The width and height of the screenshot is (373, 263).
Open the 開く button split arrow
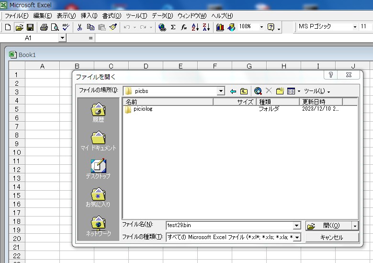pyautogui.click(x=355, y=226)
